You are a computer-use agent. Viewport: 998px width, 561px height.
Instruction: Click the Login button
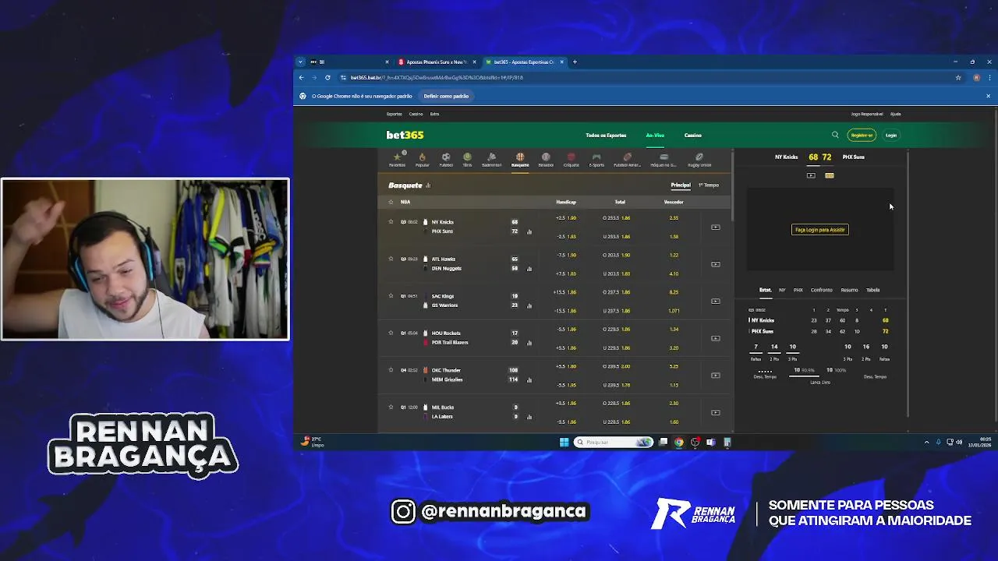890,135
